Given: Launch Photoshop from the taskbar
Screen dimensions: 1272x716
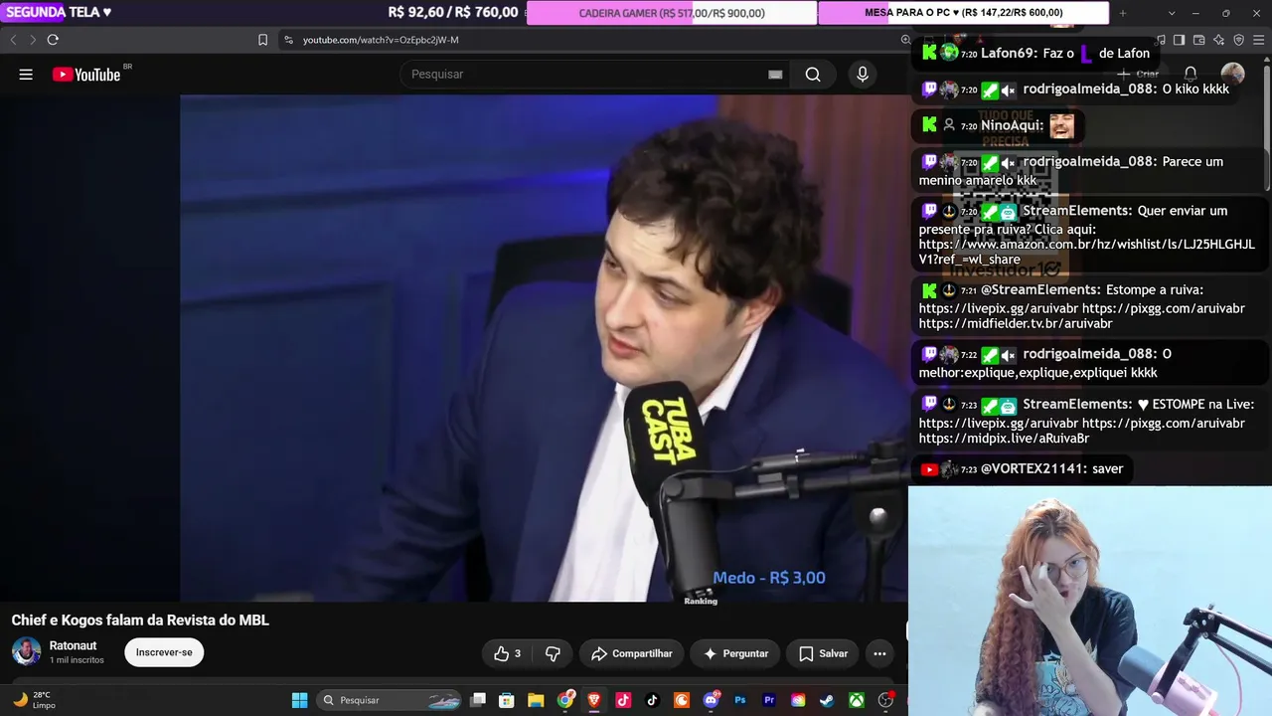Looking at the screenshot, I should point(739,700).
